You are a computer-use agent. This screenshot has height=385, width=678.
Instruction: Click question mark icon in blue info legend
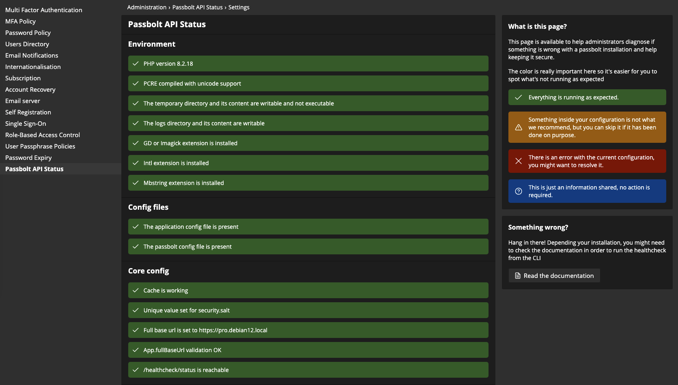(x=519, y=191)
